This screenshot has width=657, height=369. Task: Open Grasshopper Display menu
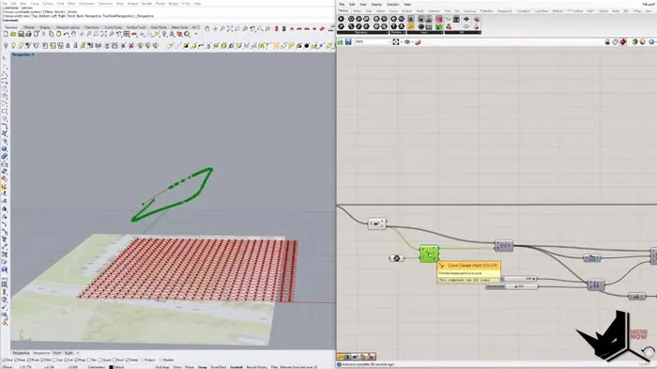[x=376, y=4]
